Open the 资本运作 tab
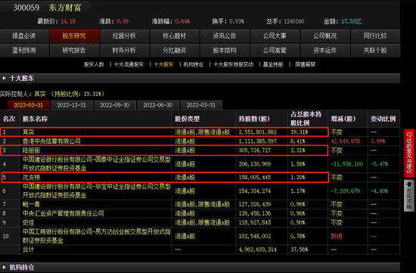This screenshot has height=273, width=416. pyautogui.click(x=325, y=51)
